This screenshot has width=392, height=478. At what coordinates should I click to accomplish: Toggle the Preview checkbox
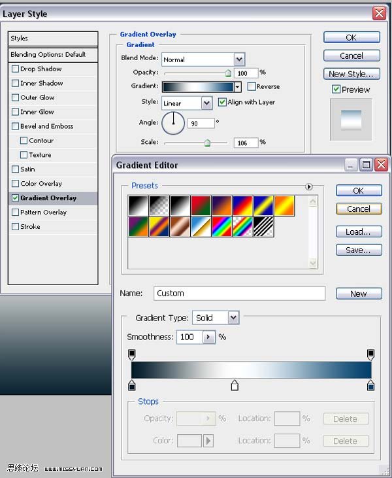[x=336, y=90]
